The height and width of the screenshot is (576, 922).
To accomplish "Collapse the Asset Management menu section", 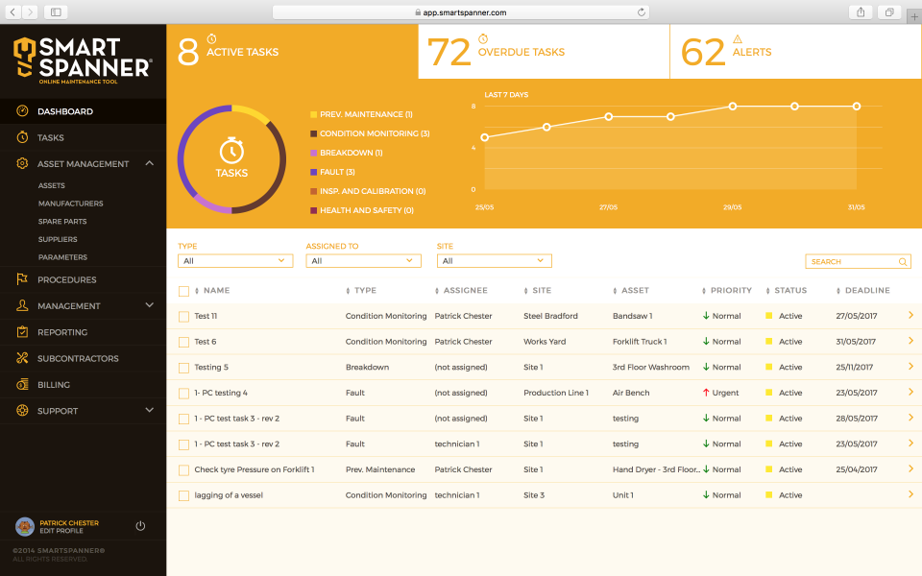I will [x=150, y=163].
